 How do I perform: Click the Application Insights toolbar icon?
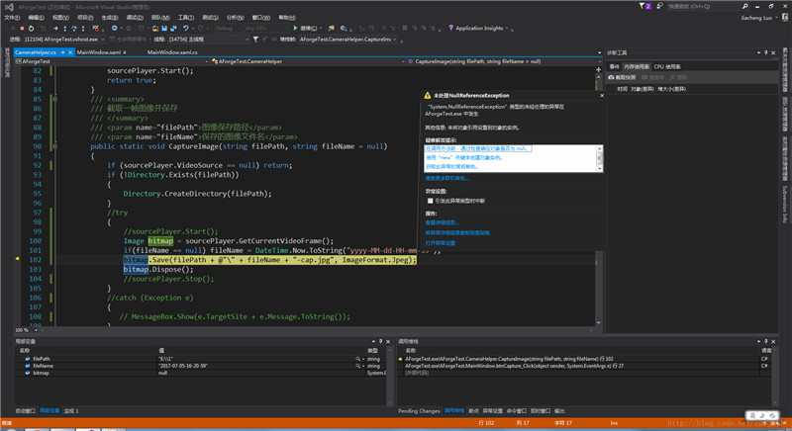point(453,28)
